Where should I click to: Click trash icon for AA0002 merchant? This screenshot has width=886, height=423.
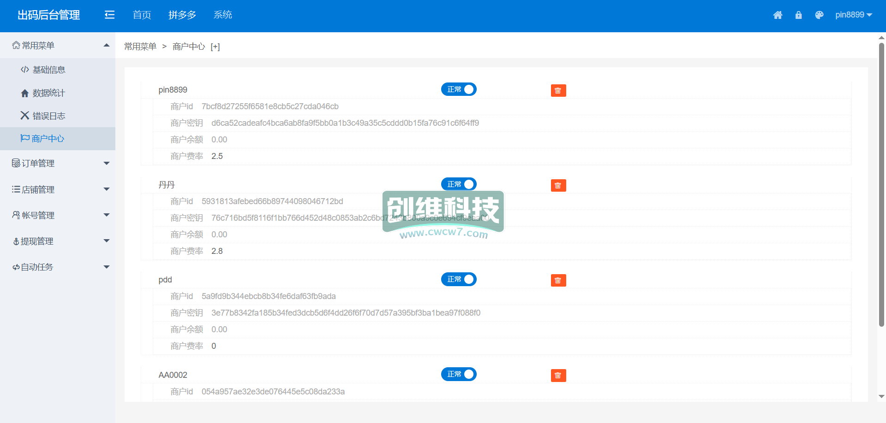pos(558,376)
